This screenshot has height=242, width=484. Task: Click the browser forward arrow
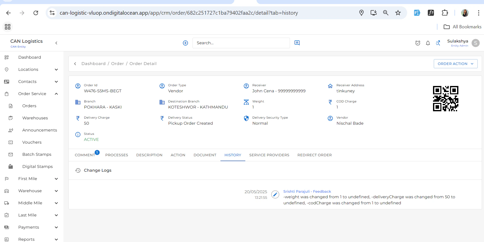(22, 13)
